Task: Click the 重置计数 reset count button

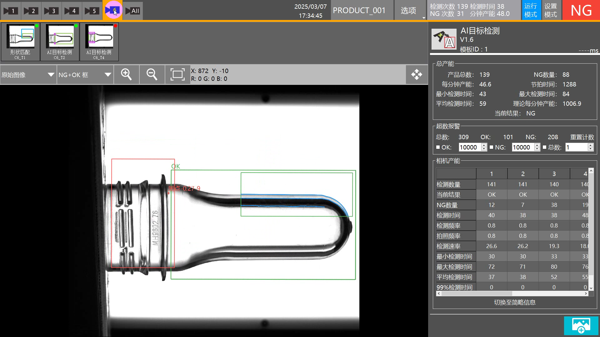Action: point(582,137)
